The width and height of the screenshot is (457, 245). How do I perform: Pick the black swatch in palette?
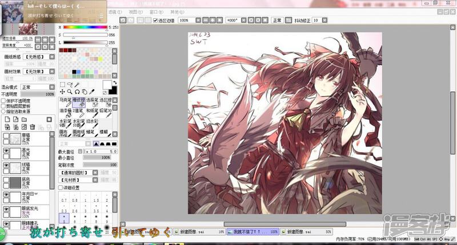coord(74,72)
